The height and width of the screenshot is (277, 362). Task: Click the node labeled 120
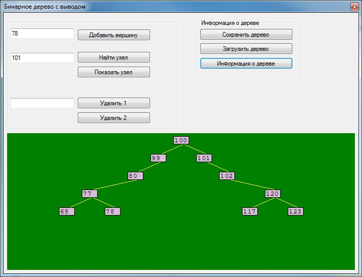click(273, 194)
